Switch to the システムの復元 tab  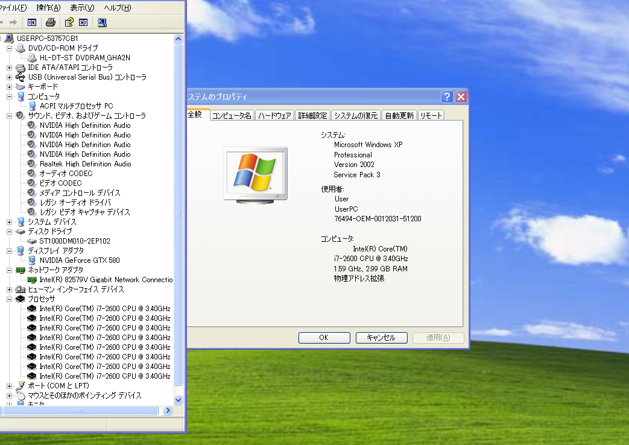[356, 116]
